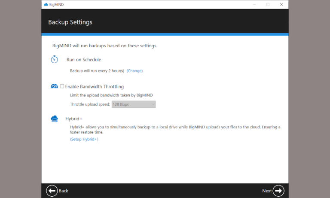
Task: Open the (Setup Hybrid+) link
Action: (84, 139)
